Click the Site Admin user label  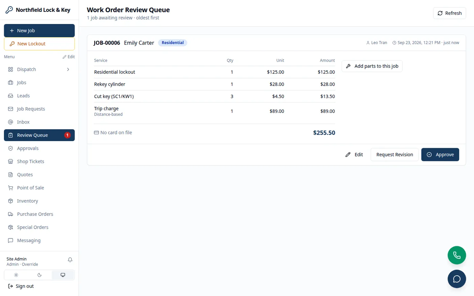[x=17, y=259]
